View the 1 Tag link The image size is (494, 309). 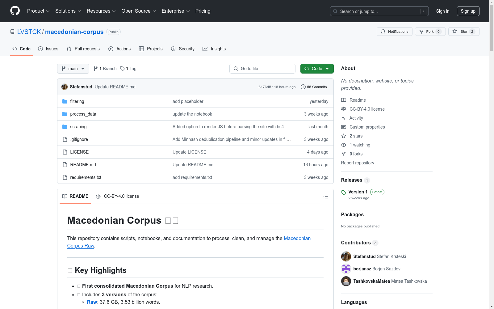pyautogui.click(x=128, y=69)
